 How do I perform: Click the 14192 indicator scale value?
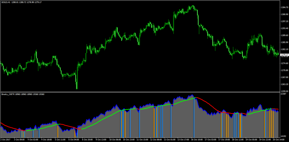283,136
